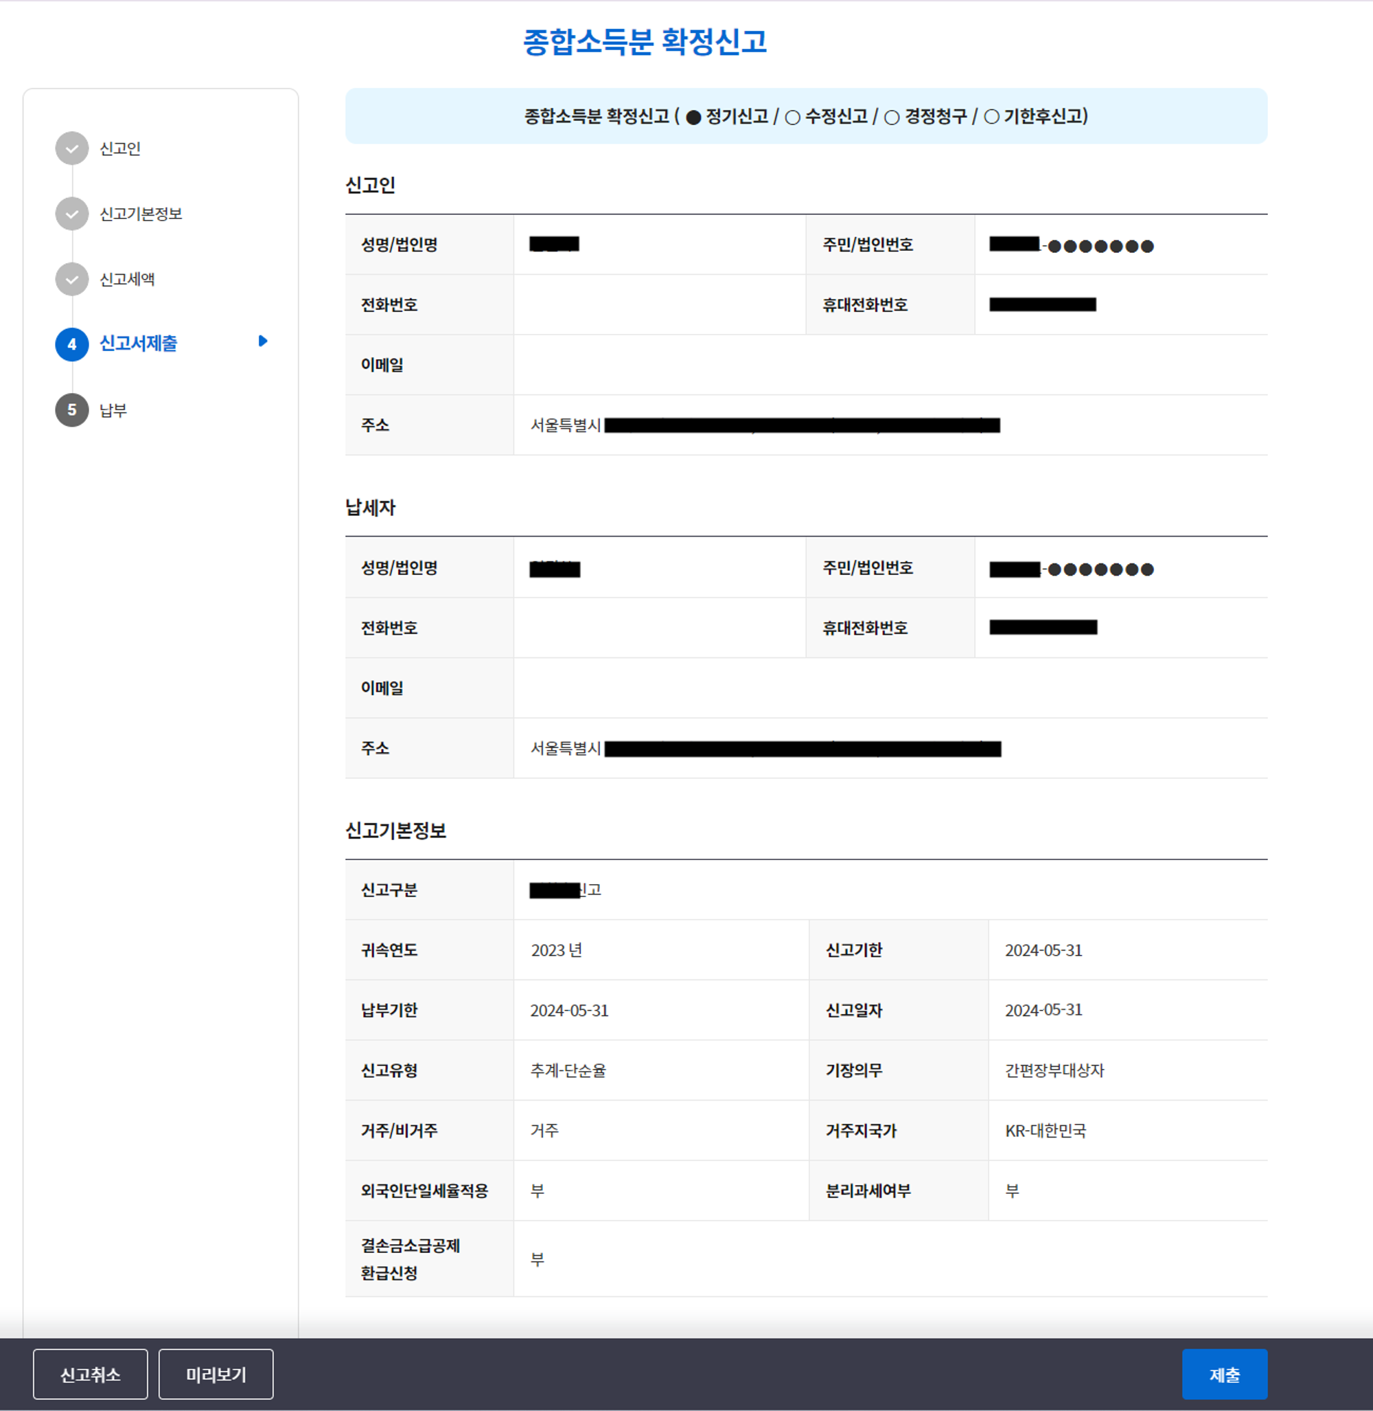The width and height of the screenshot is (1373, 1411).
Task: Click the 거주/비거주 value 거주
Action: click(x=544, y=1130)
